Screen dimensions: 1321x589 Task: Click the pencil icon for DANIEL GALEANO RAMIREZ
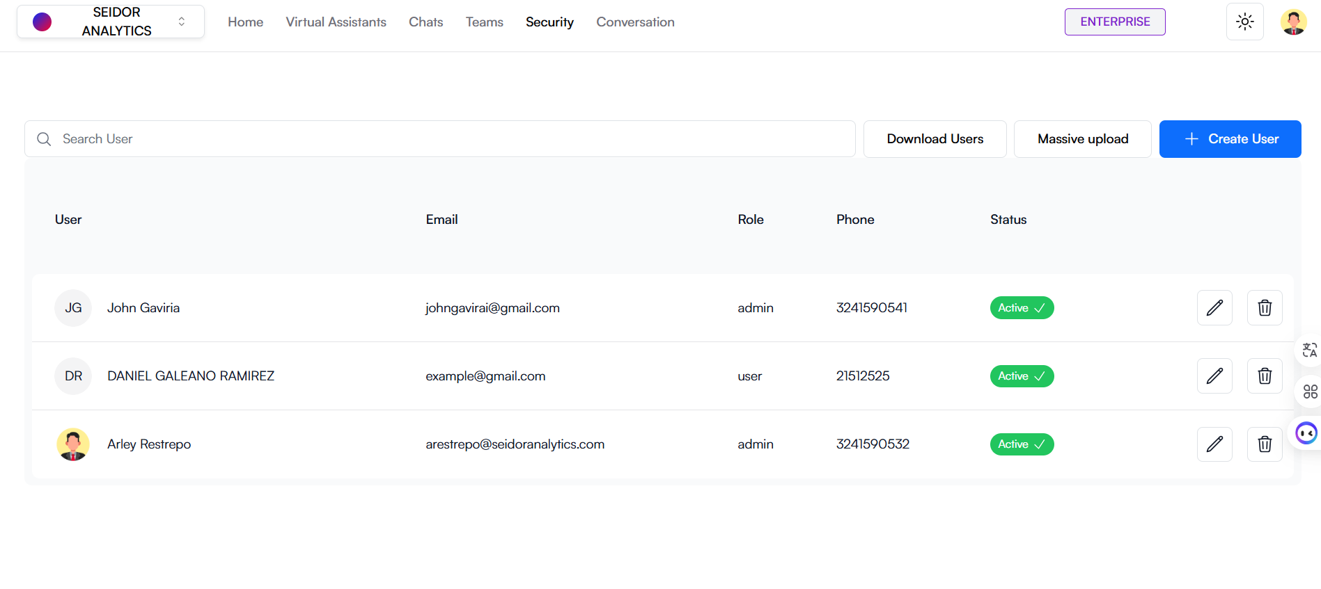pos(1214,376)
